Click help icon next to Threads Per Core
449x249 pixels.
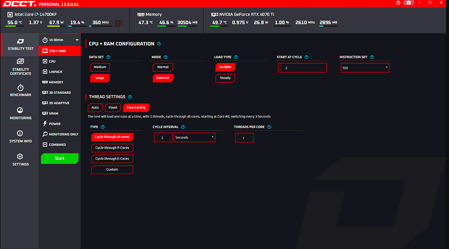point(269,127)
